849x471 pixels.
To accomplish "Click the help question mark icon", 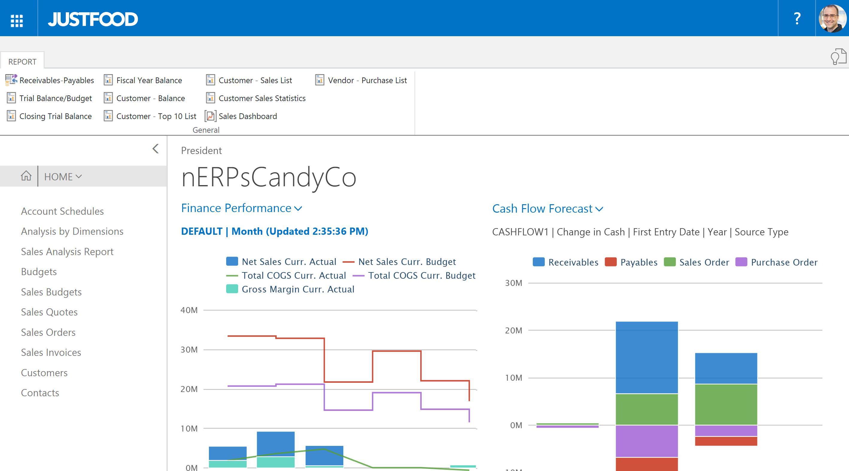I will coord(797,19).
